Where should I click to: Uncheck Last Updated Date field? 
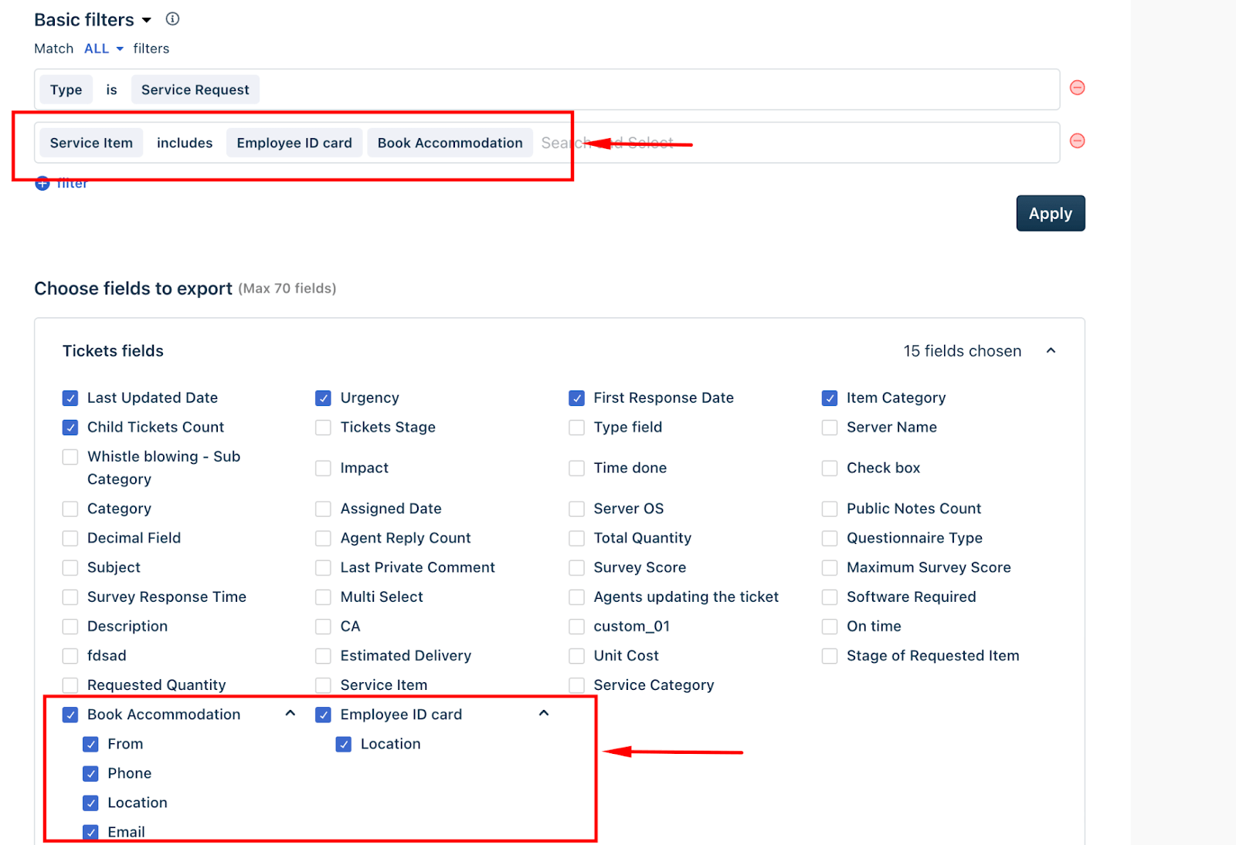(x=70, y=398)
